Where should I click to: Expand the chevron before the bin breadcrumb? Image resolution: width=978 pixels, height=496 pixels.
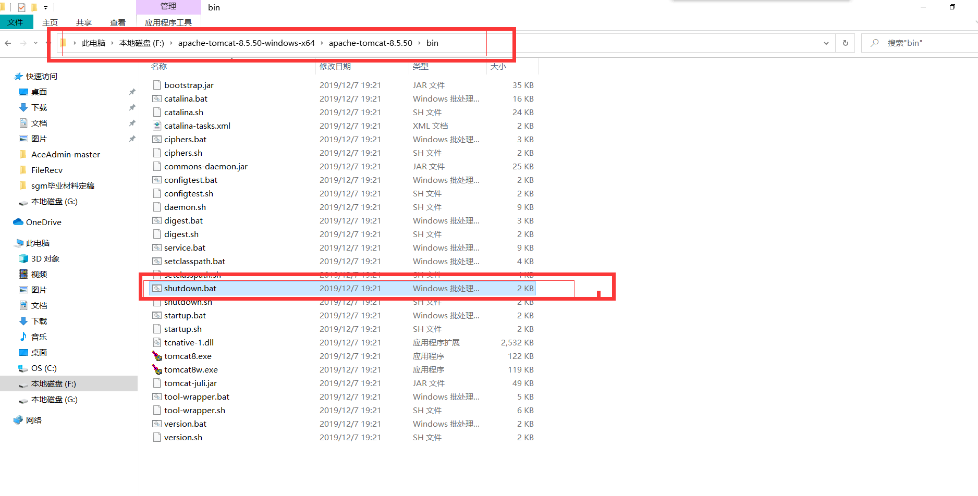(x=419, y=43)
